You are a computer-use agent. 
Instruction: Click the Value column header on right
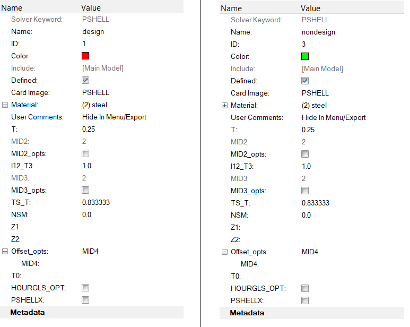pyautogui.click(x=310, y=8)
